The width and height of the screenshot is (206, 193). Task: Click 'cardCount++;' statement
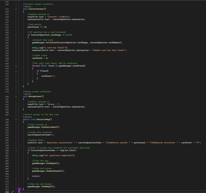(48, 76)
